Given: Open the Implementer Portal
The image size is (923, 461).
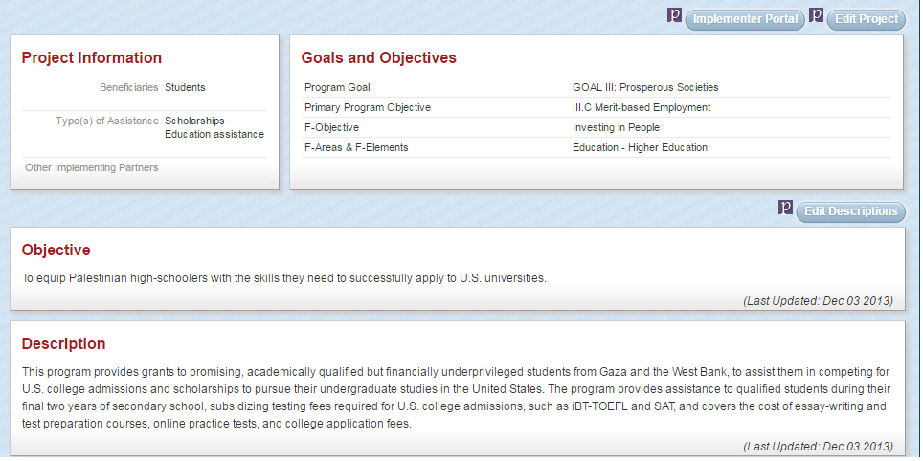Looking at the screenshot, I should pyautogui.click(x=745, y=19).
